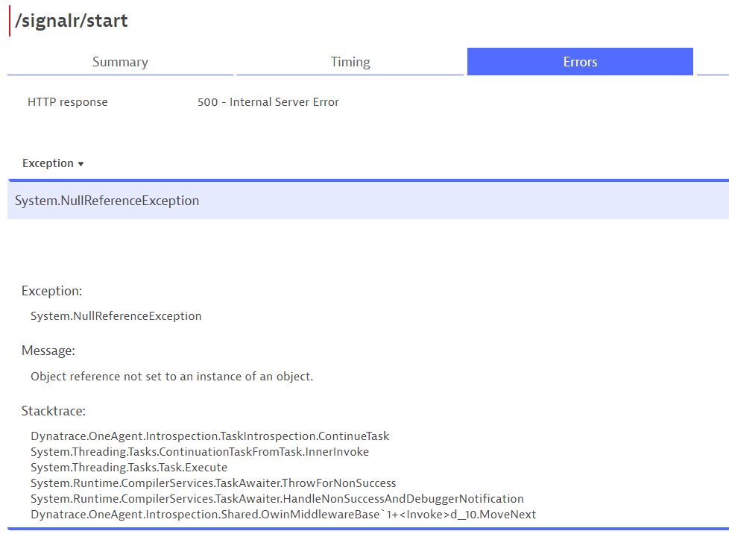Click the Message: heading
Viewport: 729px width, 534px height.
coord(48,351)
